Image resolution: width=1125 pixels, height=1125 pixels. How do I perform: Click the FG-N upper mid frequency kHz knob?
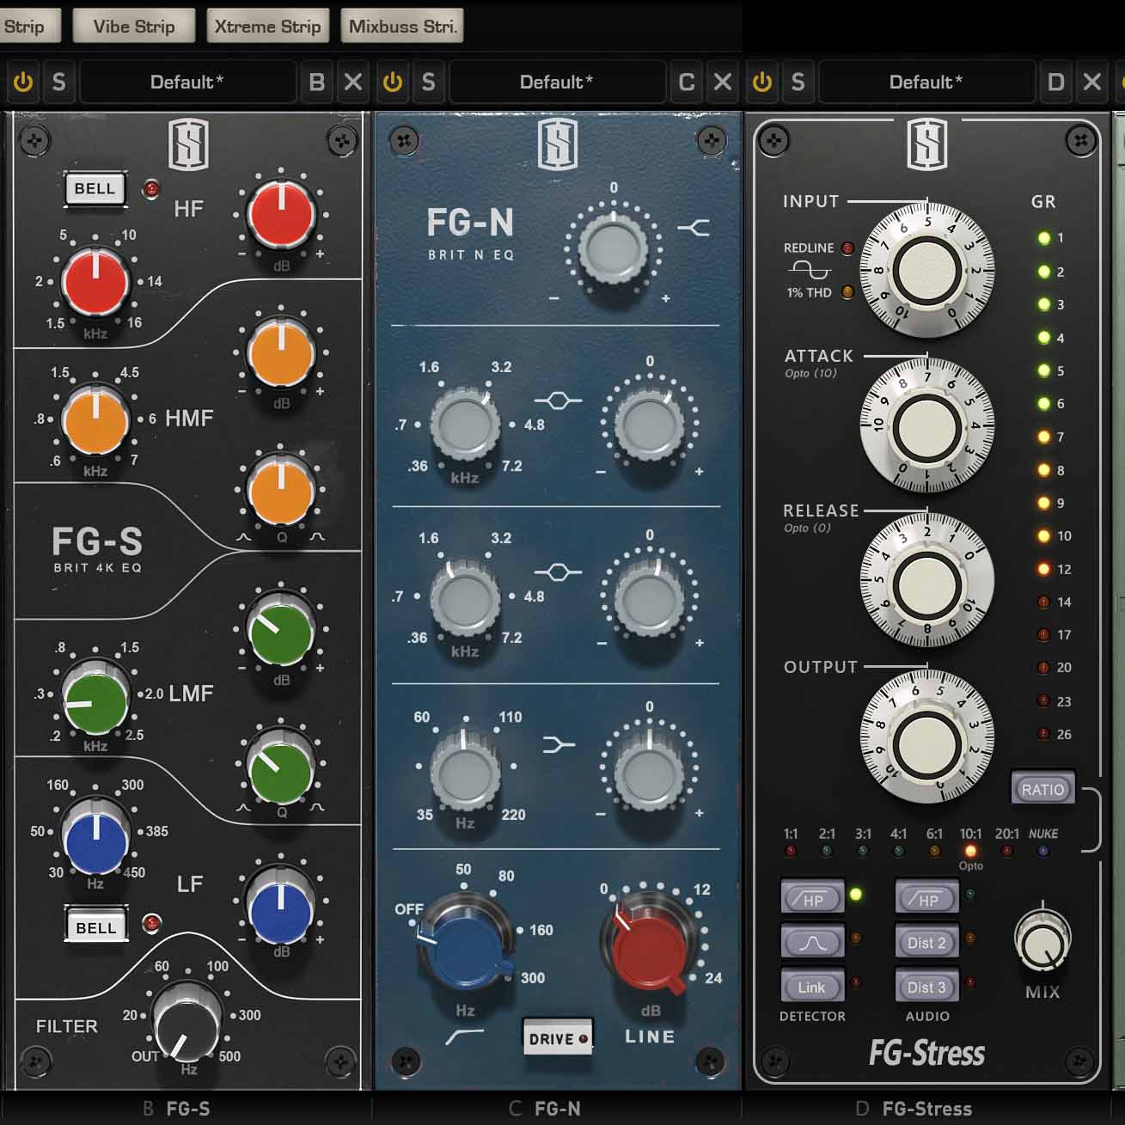point(465,425)
